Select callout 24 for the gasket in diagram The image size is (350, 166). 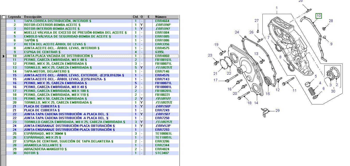237,32
